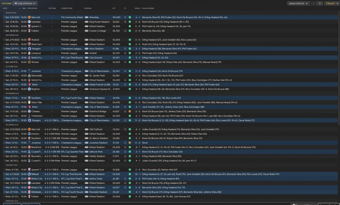
Task: Click the green result dot for the Arsenal match
Action: point(130,40)
